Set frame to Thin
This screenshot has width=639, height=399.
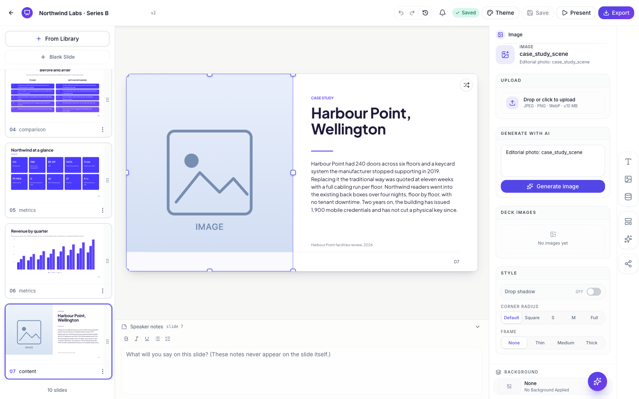click(540, 343)
